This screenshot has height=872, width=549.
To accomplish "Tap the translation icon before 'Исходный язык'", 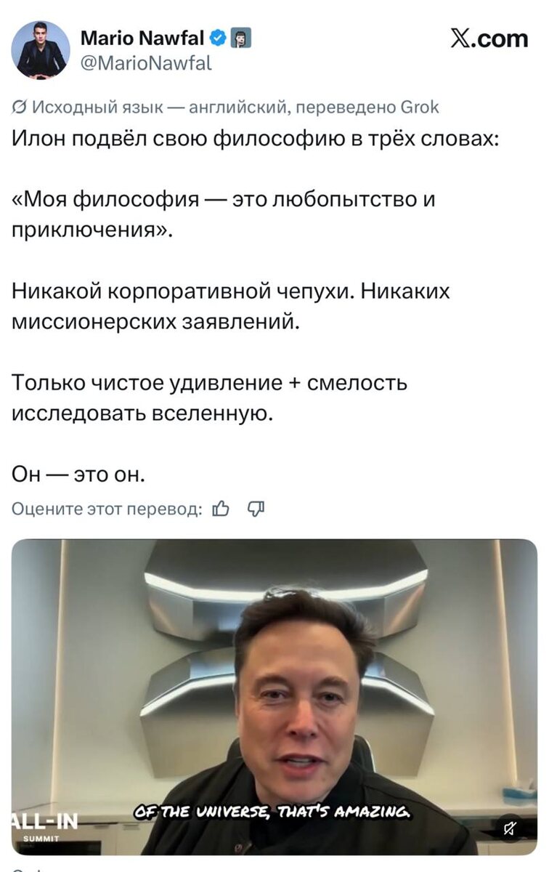I will click(20, 108).
